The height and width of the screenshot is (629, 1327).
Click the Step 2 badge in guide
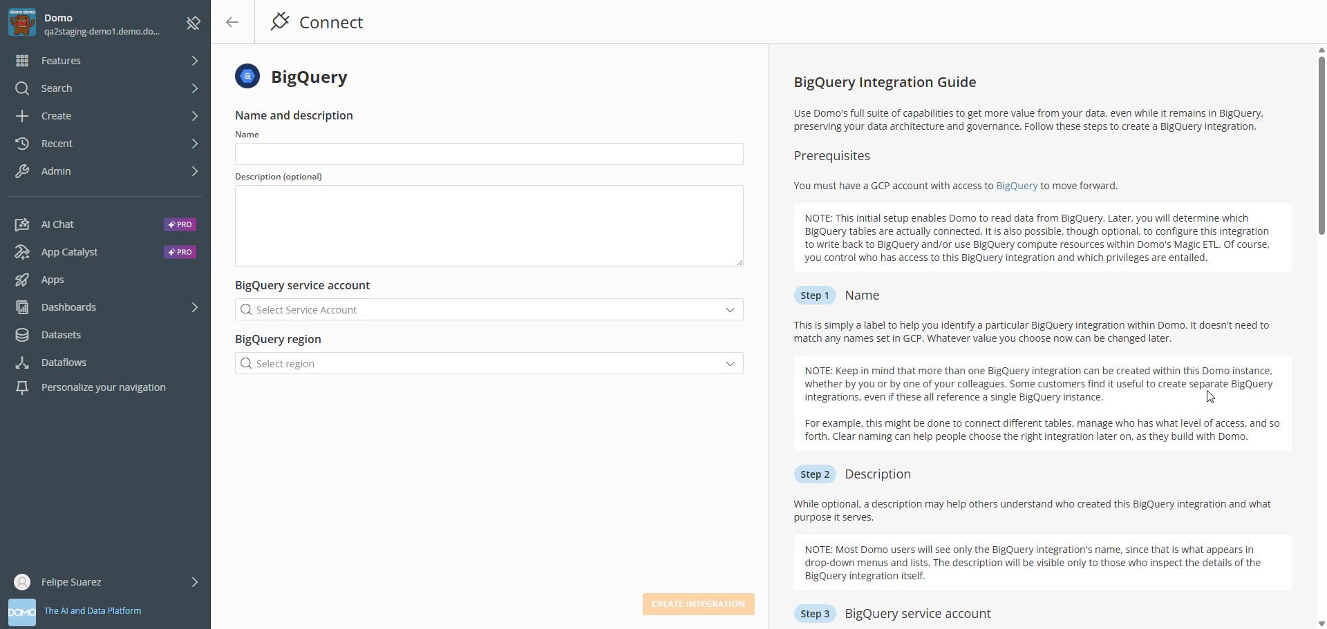pyautogui.click(x=815, y=474)
